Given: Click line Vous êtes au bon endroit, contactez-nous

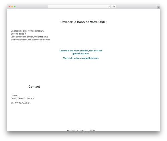Looking at the screenshot, I should pos(29,37).
